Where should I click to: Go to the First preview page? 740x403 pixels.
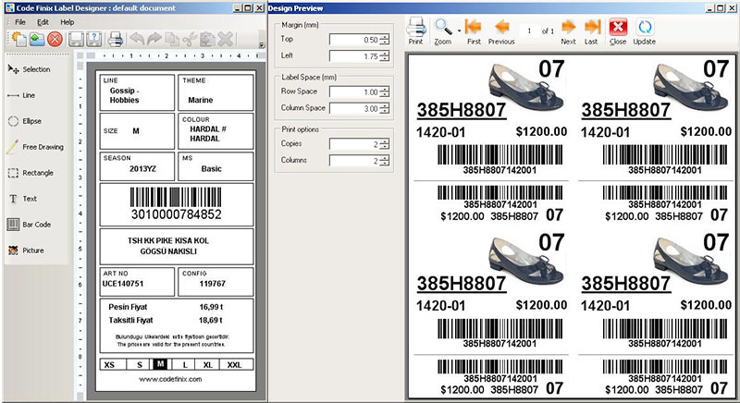[x=474, y=31]
